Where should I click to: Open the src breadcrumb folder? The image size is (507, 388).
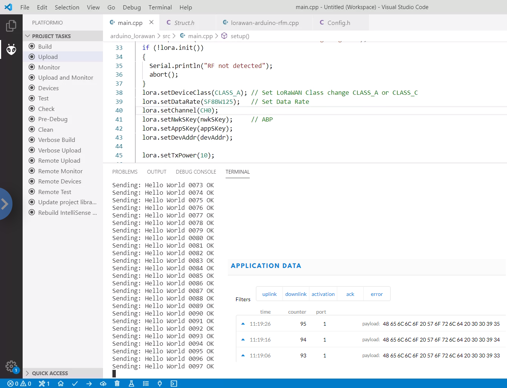tap(166, 36)
